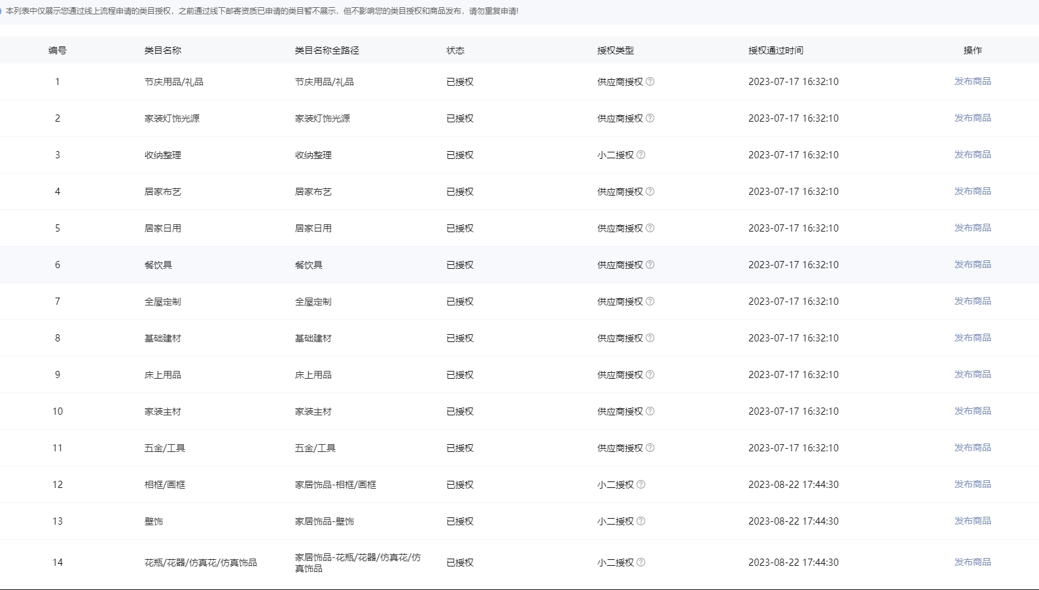Image resolution: width=1039 pixels, height=590 pixels.
Task: Click the help icon in 五金/工具 row
Action: tap(650, 448)
